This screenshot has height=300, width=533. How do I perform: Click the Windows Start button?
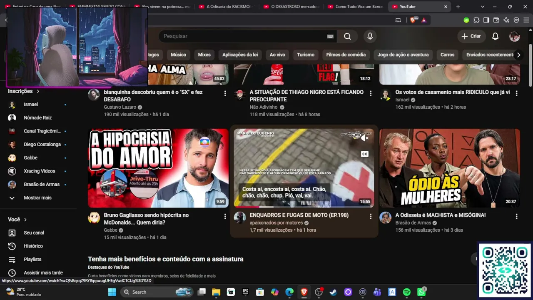(112, 292)
